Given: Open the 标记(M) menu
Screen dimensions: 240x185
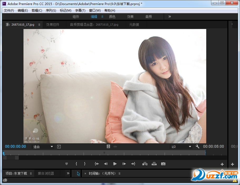Looking at the screenshot, I should [65, 10].
